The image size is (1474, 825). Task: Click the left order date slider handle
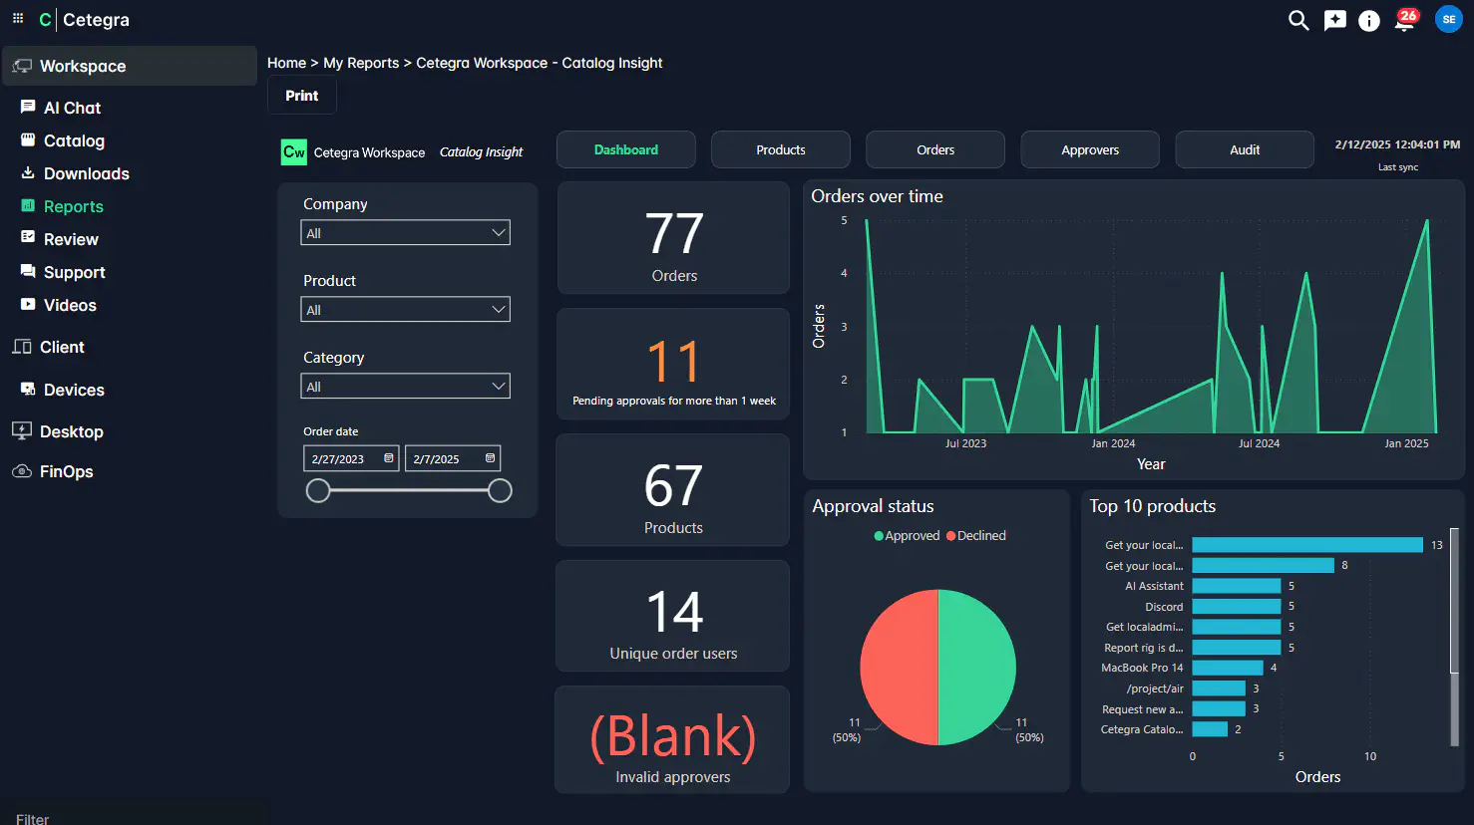click(x=318, y=490)
